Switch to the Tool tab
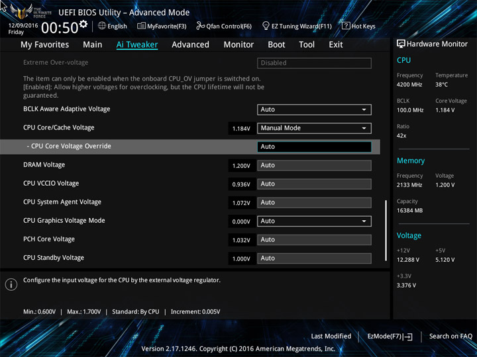The height and width of the screenshot is (357, 477). pyautogui.click(x=307, y=45)
